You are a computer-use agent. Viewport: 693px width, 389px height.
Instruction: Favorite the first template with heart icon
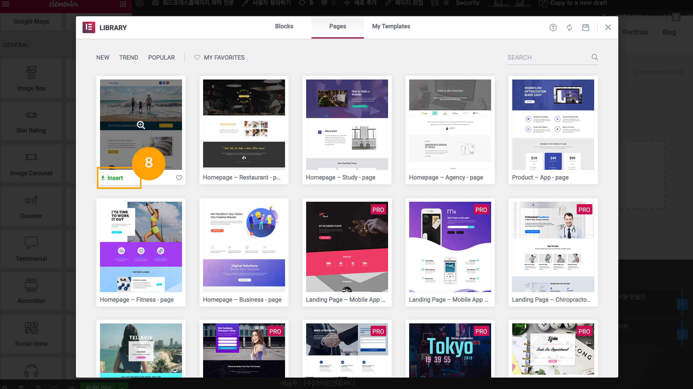179,178
